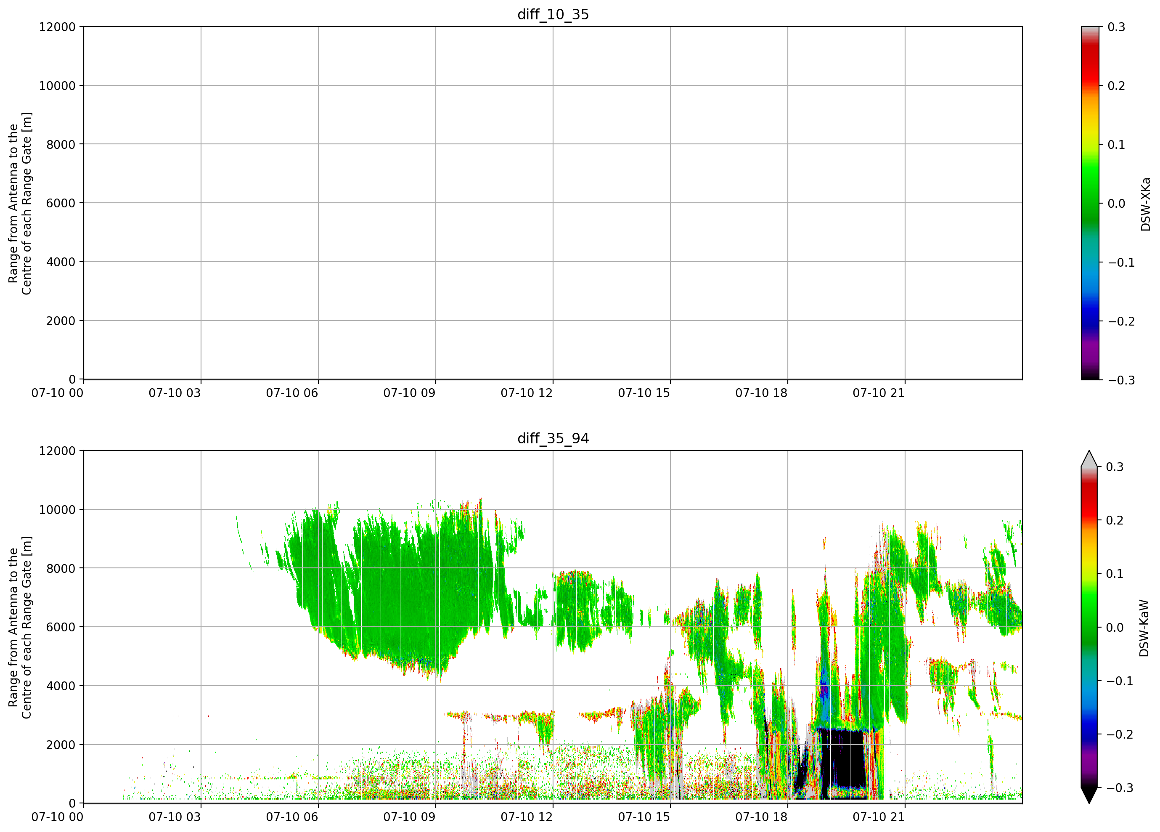Click the 0.0 tick on DSW-KaW colorbar
Image resolution: width=1160 pixels, height=832 pixels.
[x=1115, y=627]
